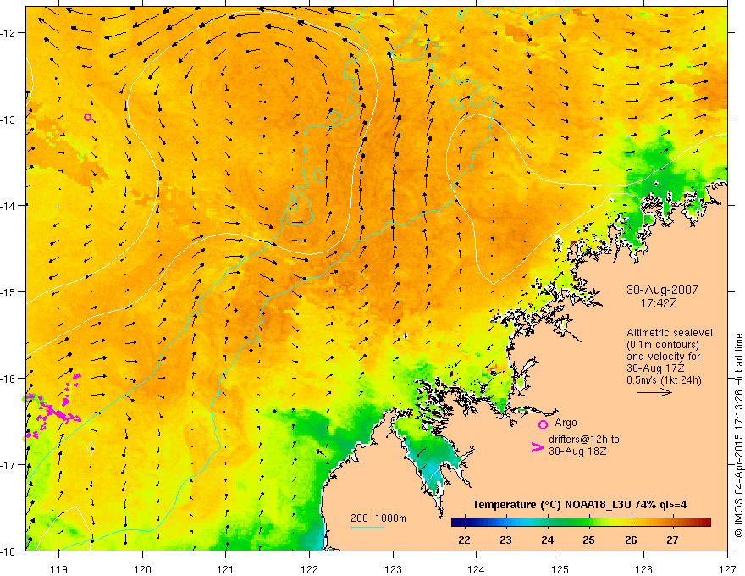745x576 pixels.
Task: Click the color bar label '26'
Action: 631,540
